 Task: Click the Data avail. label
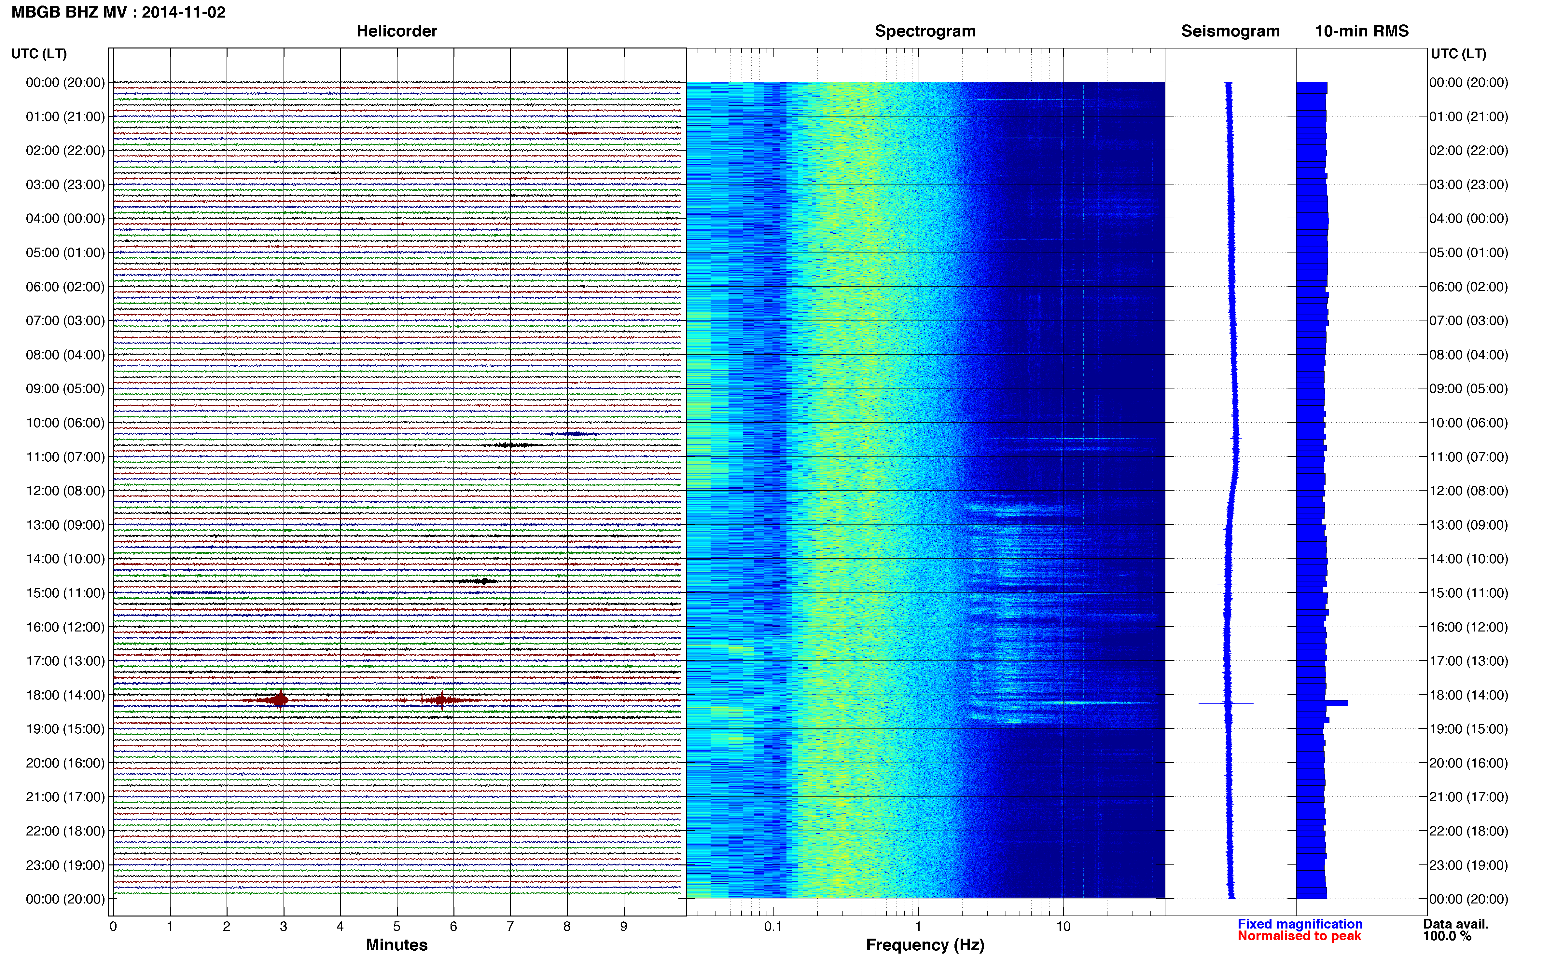click(1456, 924)
